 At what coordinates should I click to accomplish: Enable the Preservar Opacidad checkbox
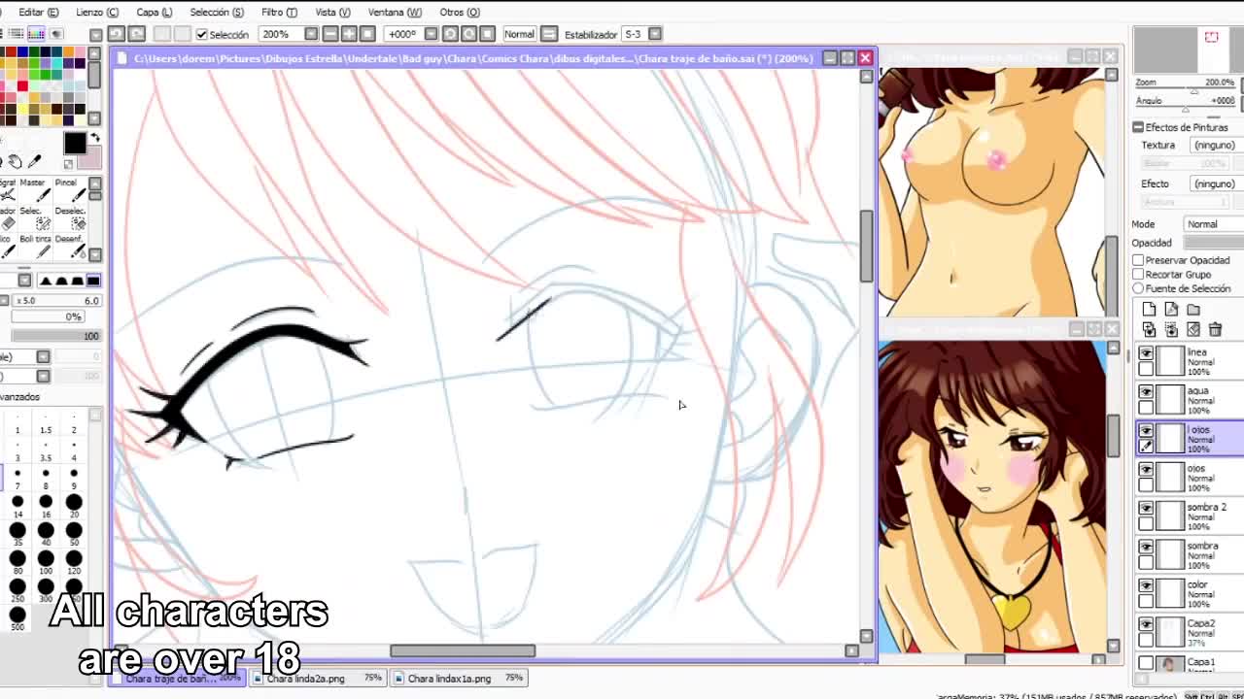pos(1138,260)
